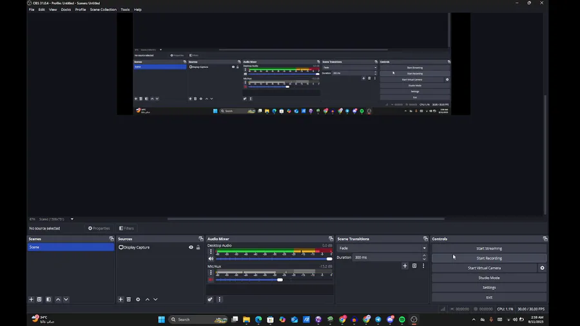Open Settings from Controls dock
Viewport: 580px width, 326px height.
pos(489,287)
